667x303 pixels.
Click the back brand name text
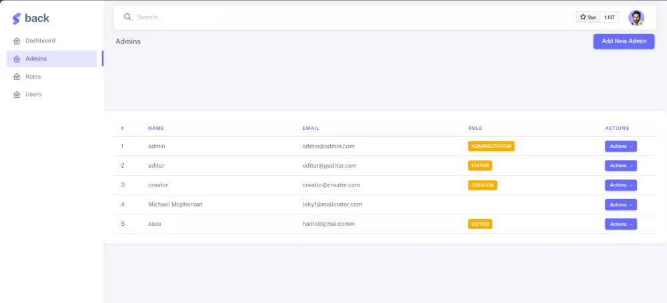37,18
